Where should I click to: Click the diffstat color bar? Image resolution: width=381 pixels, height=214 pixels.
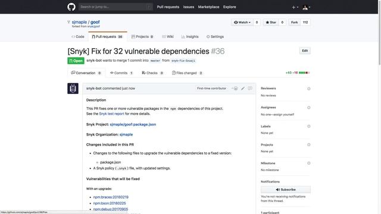304,73
